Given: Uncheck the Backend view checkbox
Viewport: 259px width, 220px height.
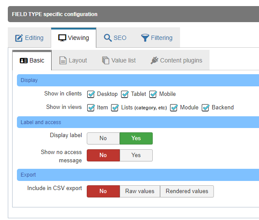Looking at the screenshot, I should pyautogui.click(x=206, y=108).
